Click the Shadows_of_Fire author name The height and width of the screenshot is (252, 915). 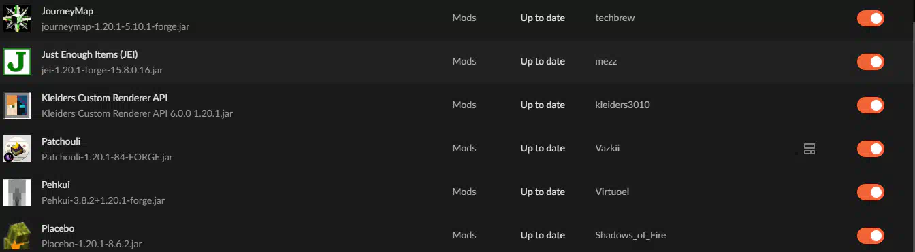[630, 235]
